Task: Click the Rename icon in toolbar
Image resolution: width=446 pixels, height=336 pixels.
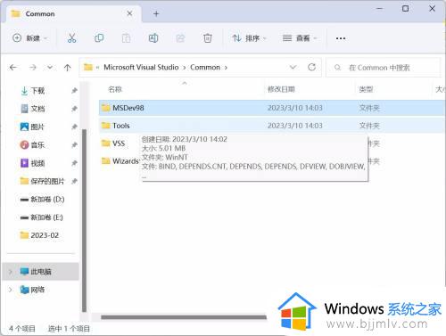Action: pyautogui.click(x=153, y=38)
